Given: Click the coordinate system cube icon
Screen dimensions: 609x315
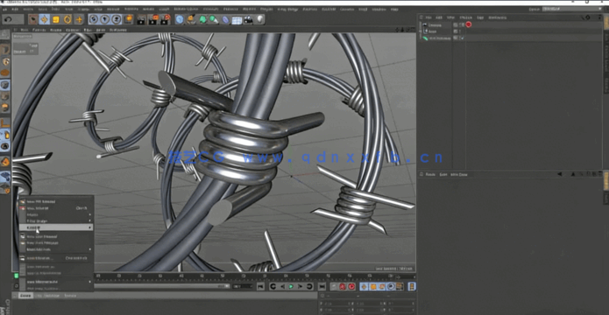Looking at the screenshot, I should click(128, 19).
